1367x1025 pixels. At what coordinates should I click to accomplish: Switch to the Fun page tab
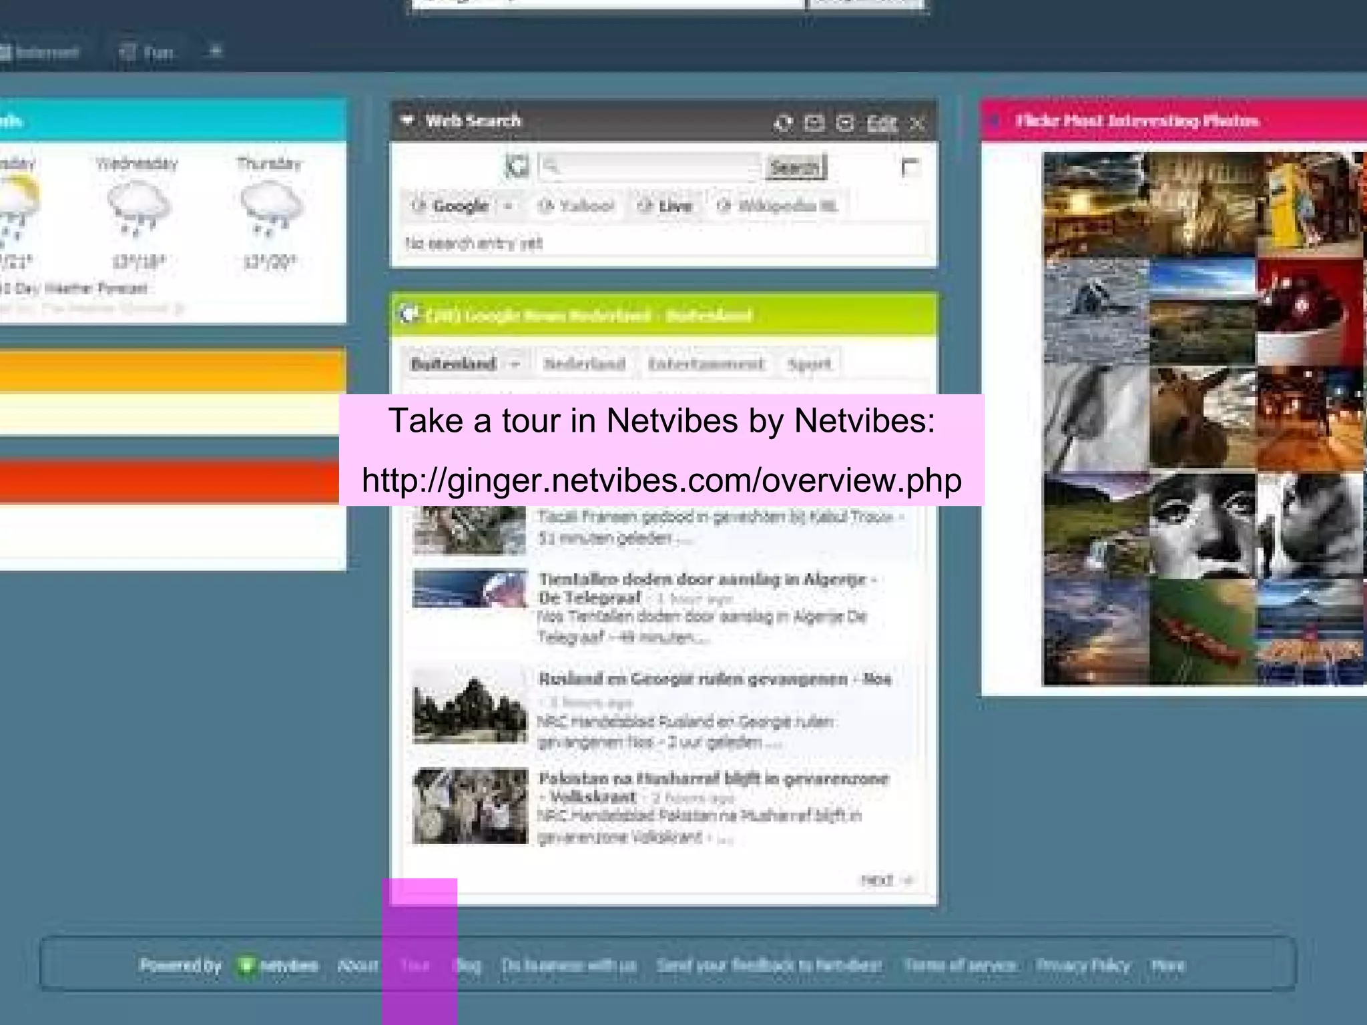pos(147,52)
